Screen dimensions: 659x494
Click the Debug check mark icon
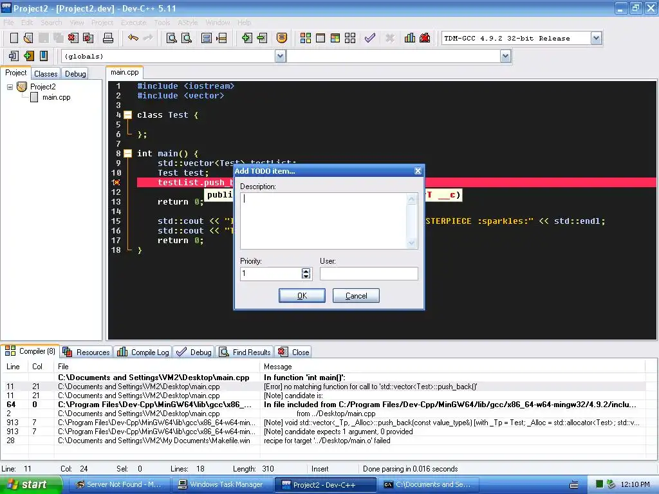[370, 38]
